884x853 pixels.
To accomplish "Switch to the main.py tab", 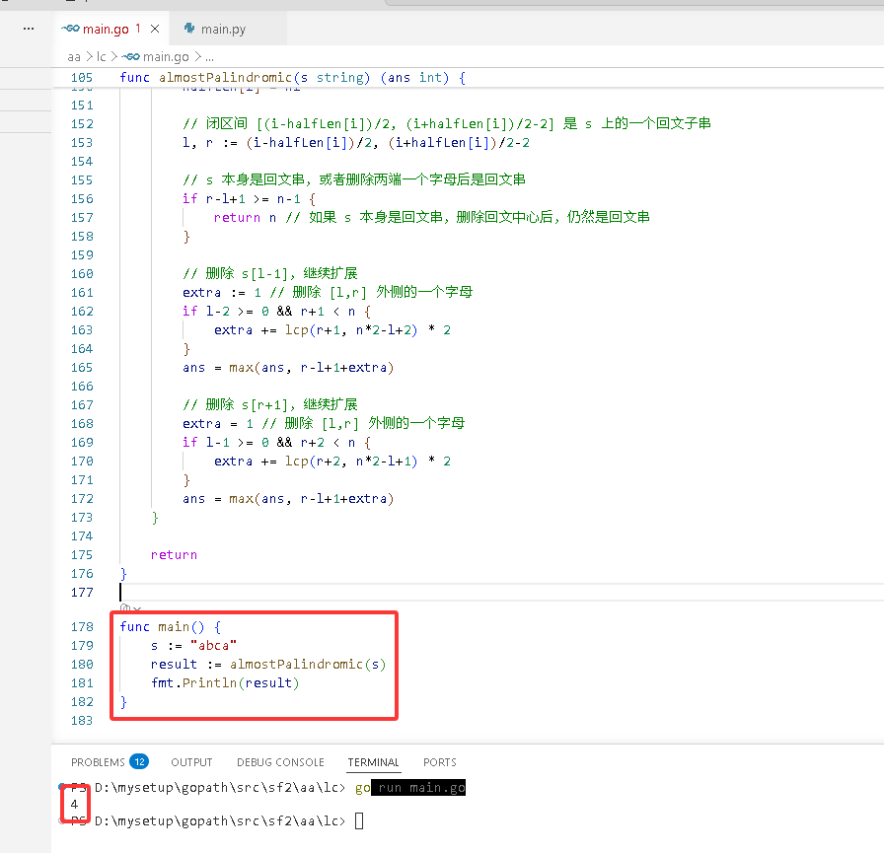I will (x=223, y=29).
